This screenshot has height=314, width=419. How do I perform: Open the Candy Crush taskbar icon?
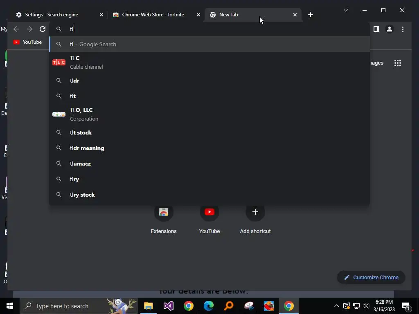click(268, 306)
